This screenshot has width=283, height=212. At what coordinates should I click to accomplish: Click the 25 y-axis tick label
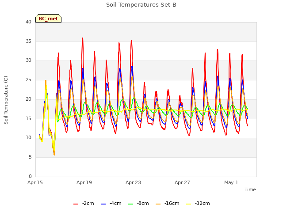(x=28, y=80)
